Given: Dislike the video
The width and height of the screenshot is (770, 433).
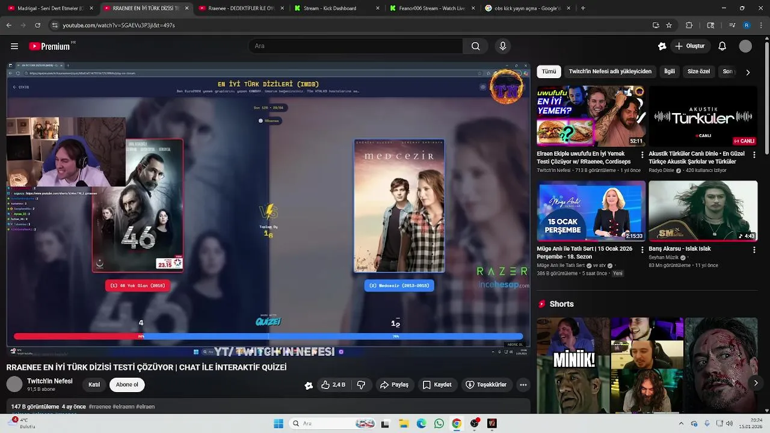Looking at the screenshot, I should [362, 385].
